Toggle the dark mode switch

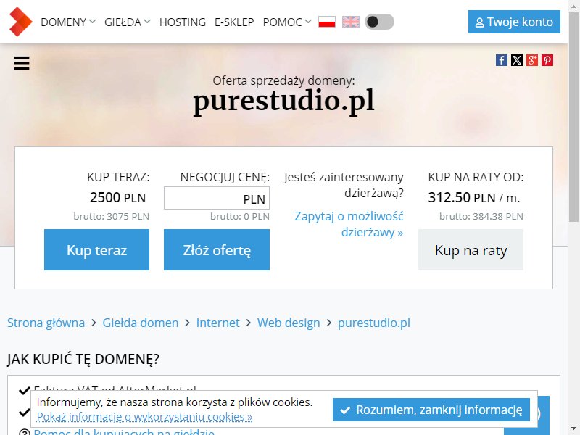379,22
